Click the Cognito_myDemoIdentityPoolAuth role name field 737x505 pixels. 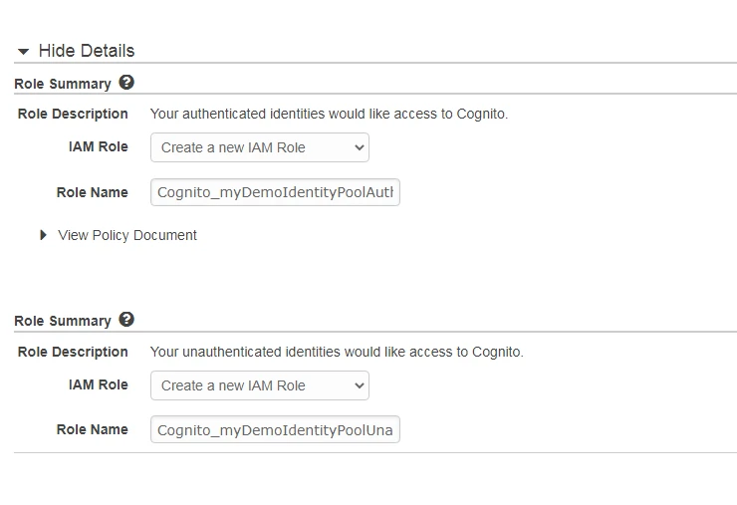275,192
